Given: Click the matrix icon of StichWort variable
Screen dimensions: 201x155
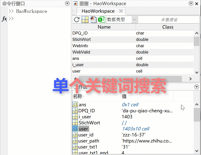Looking at the screenshot, I should coord(75,123).
